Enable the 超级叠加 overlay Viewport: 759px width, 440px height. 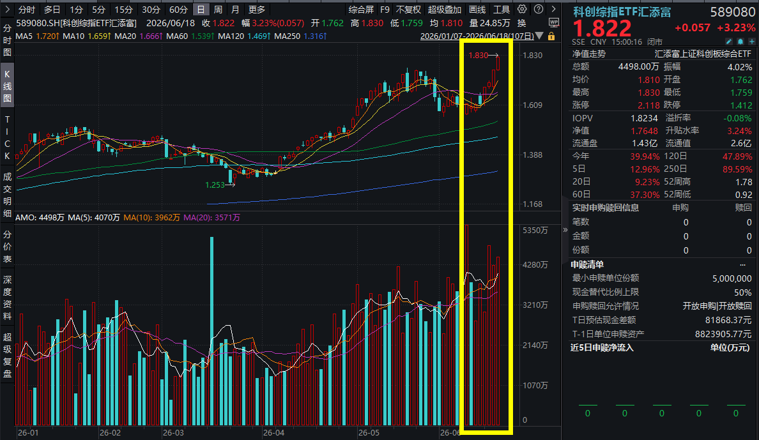coord(445,10)
